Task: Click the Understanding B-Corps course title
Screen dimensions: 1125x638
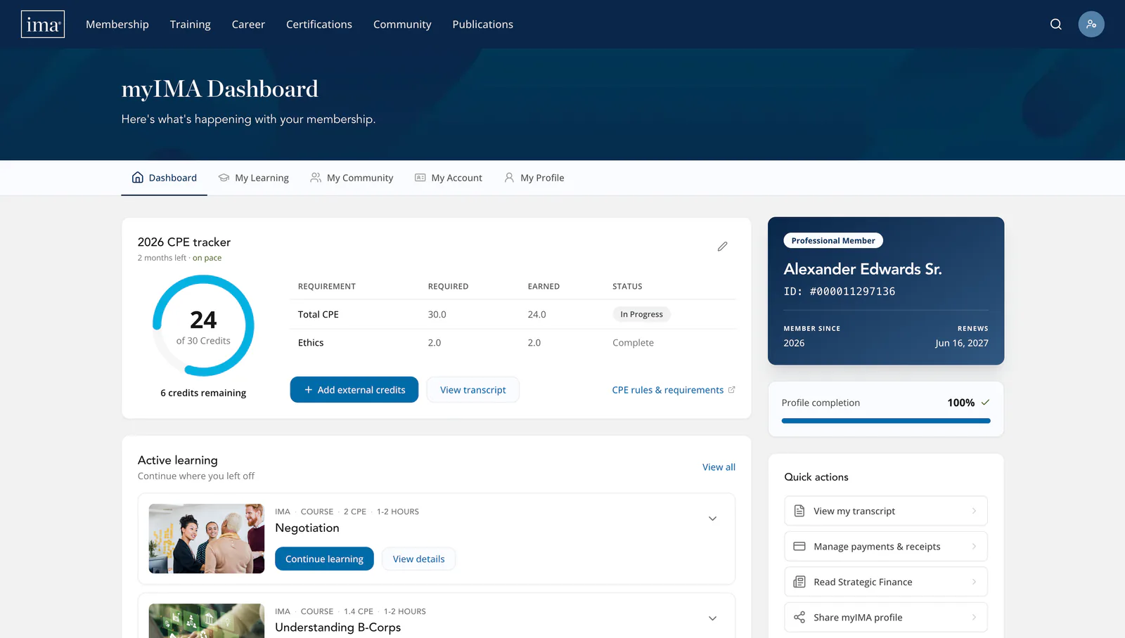Action: point(338,627)
